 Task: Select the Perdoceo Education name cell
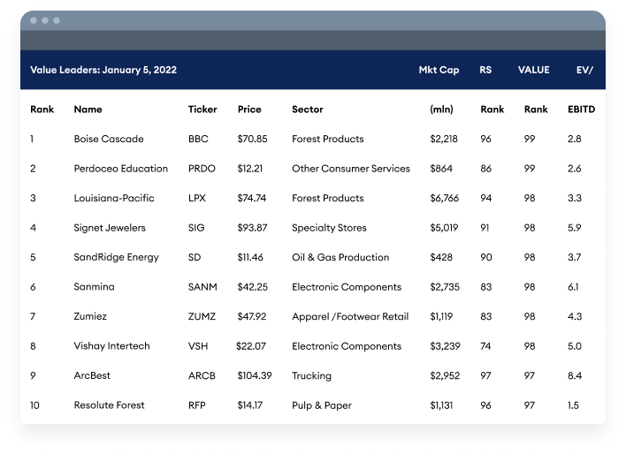pyautogui.click(x=120, y=169)
